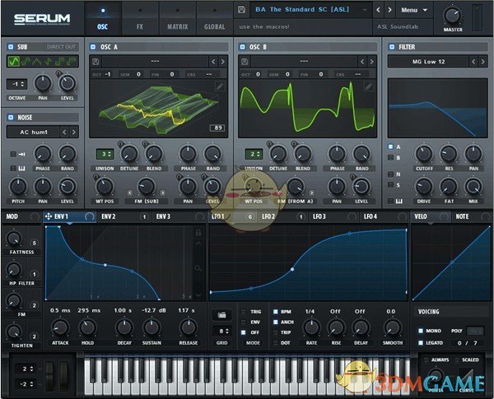494x399 pixels.
Task: Switch to the MATRIX tab
Action: coord(177,19)
